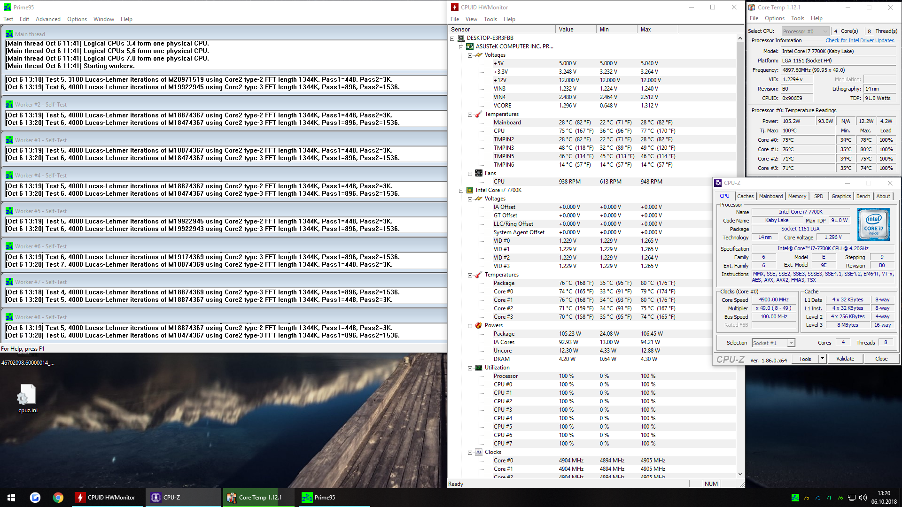Open the Advanced menu in Prime95
Viewport: 902px width, 507px height.
coord(48,19)
